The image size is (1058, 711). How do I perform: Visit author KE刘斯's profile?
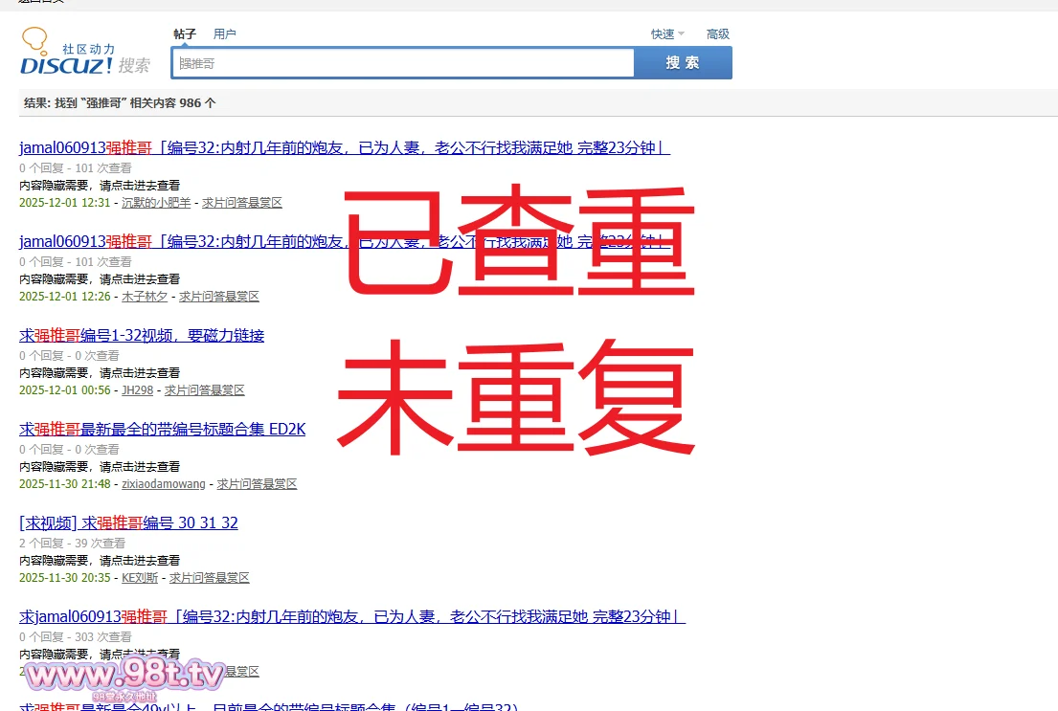140,578
